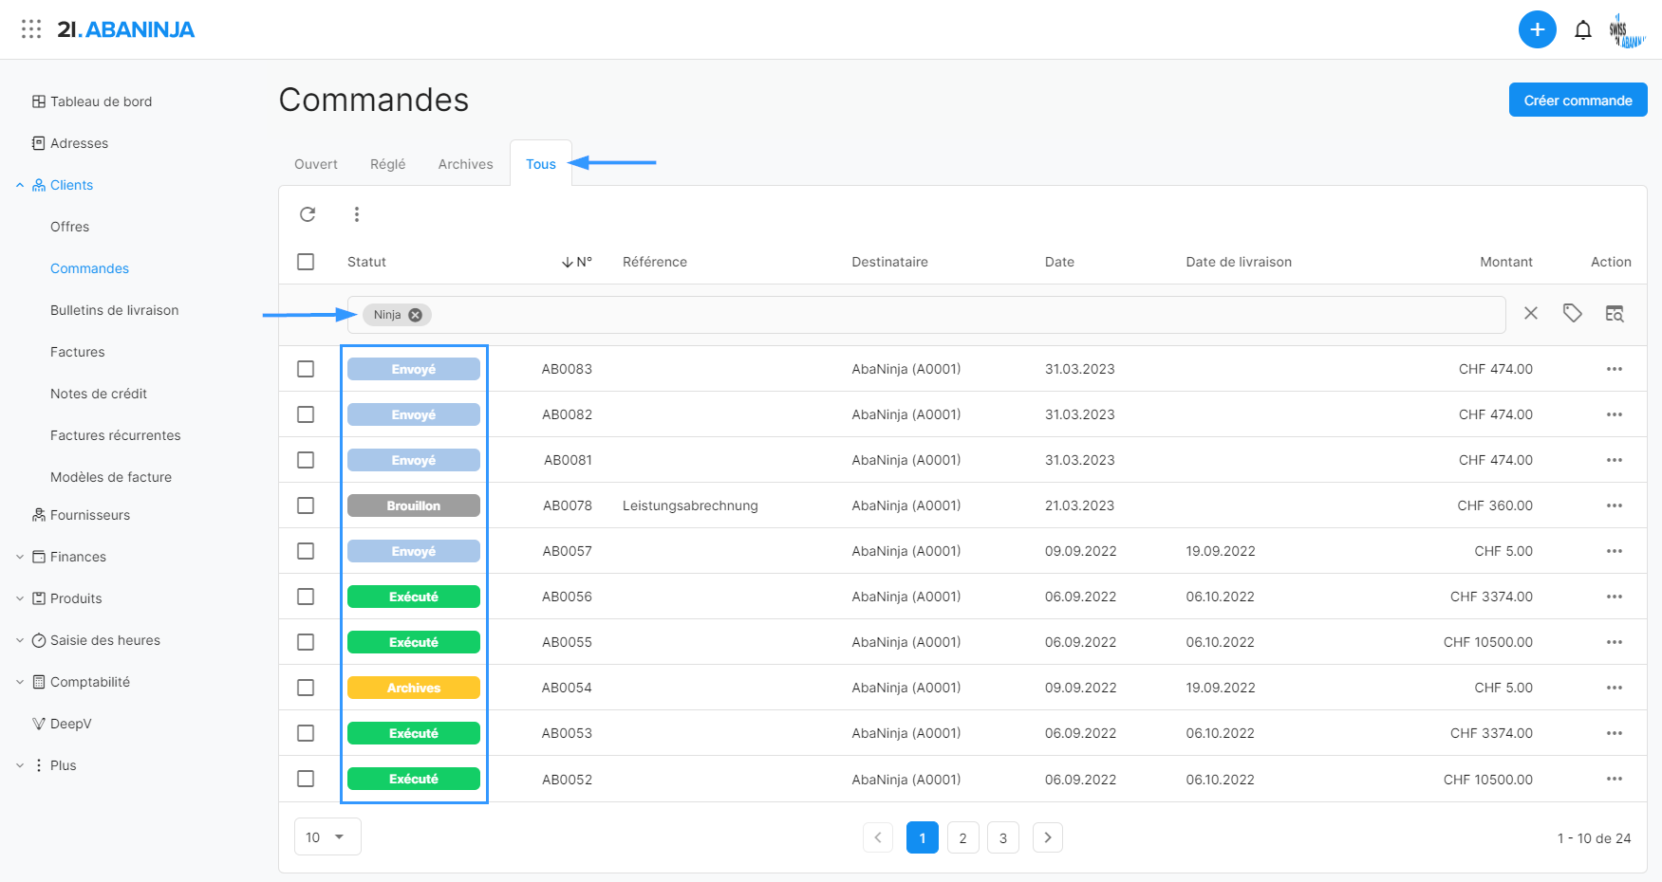Collapse the Clients sidebar section

[x=20, y=185]
